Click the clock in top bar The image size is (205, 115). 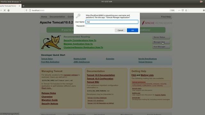coord(107,2)
